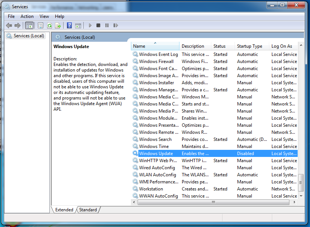Toggle the Show/Hide Console Tree button

(x=30, y=25)
